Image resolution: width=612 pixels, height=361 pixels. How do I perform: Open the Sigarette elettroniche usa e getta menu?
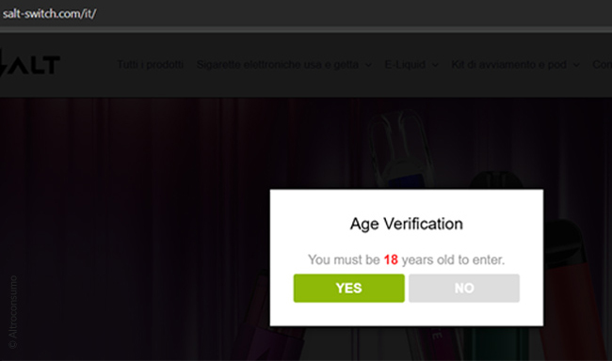278,64
